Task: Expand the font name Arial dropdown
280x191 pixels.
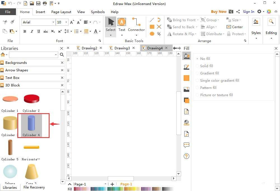Action: (x=53, y=22)
